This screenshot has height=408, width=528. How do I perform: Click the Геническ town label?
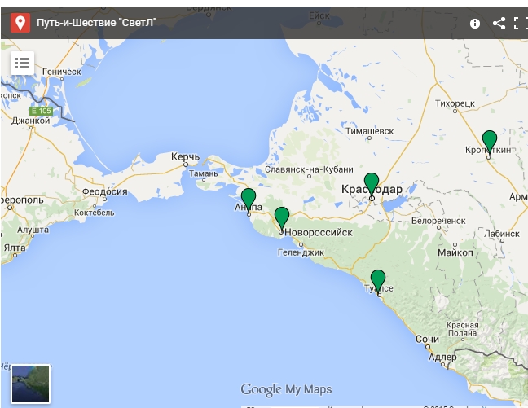click(62, 72)
